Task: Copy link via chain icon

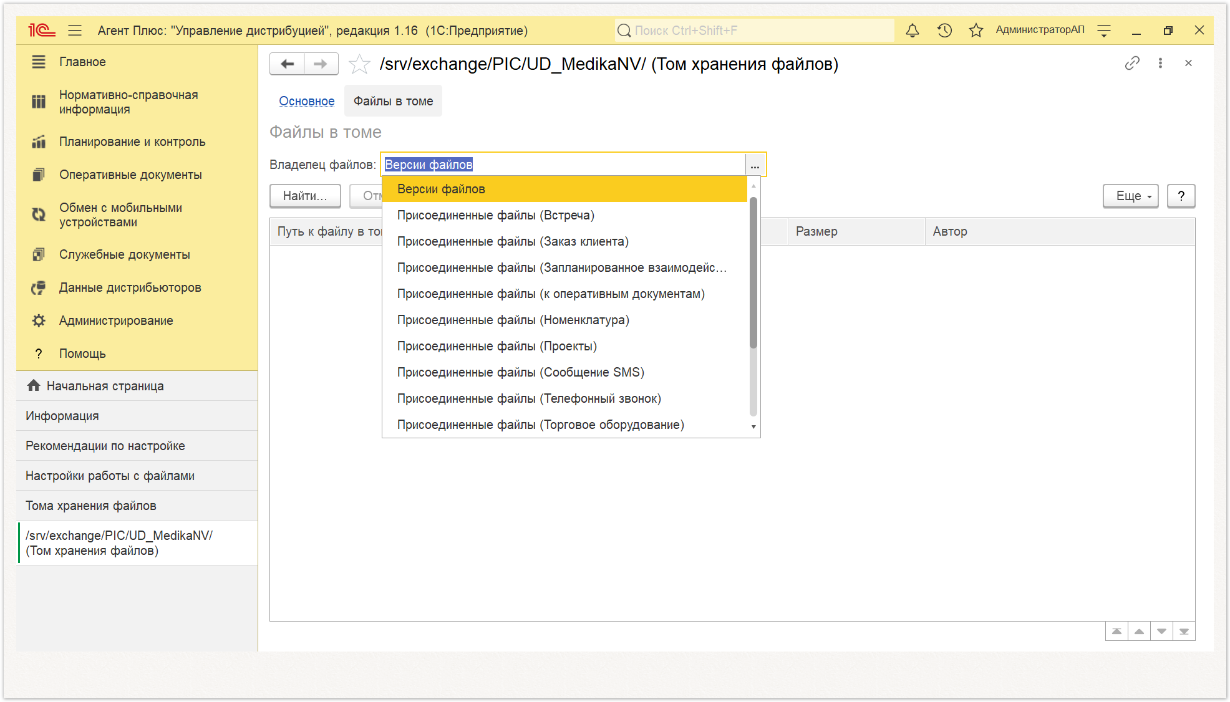Action: pyautogui.click(x=1132, y=63)
